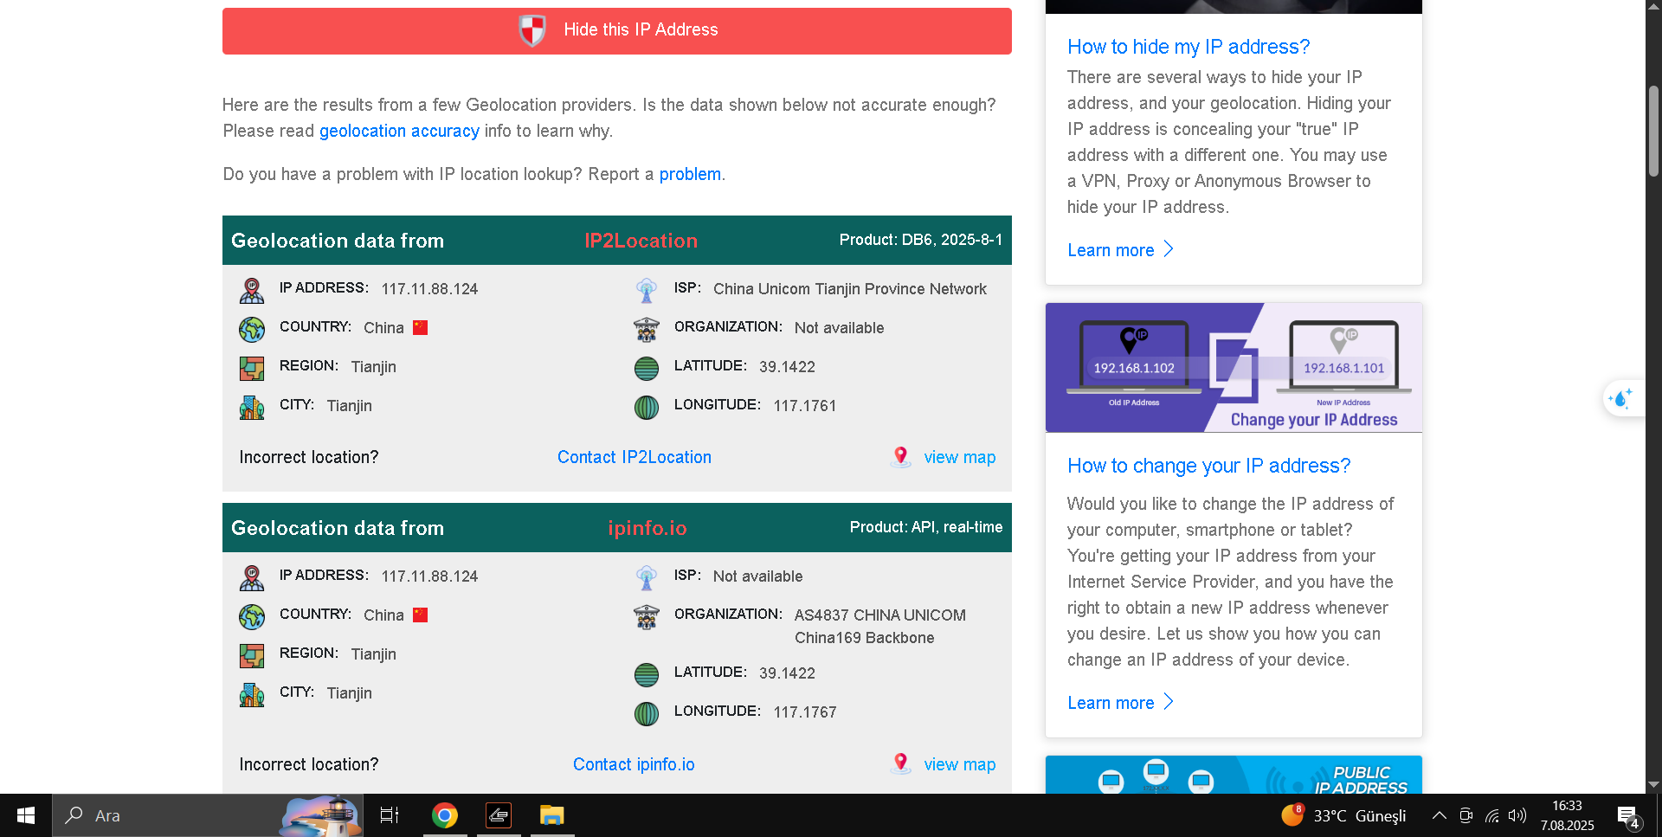The width and height of the screenshot is (1662, 837).
Task: Click the Public IP Address banner image
Action: (1234, 775)
